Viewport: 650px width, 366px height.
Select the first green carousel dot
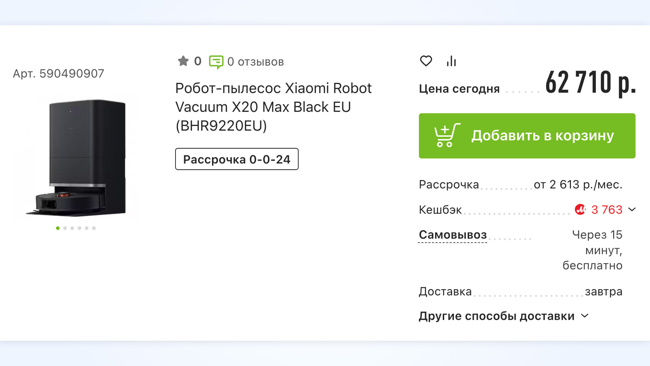[58, 228]
